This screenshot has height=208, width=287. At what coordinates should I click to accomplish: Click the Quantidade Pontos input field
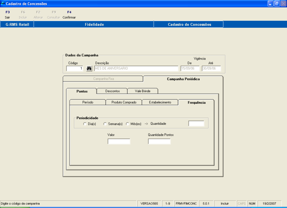click(159, 141)
